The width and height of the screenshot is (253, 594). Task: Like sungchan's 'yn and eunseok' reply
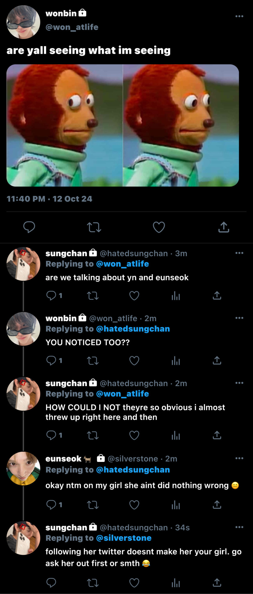(134, 296)
